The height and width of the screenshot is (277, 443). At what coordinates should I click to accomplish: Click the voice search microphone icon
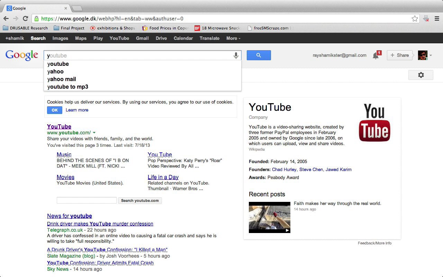(236, 55)
